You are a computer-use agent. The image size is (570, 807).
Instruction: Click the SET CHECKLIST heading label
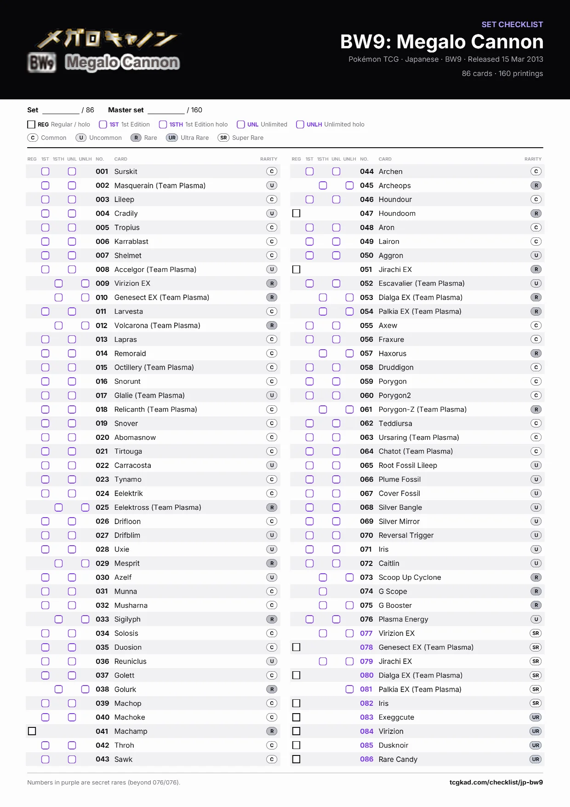tap(512, 24)
